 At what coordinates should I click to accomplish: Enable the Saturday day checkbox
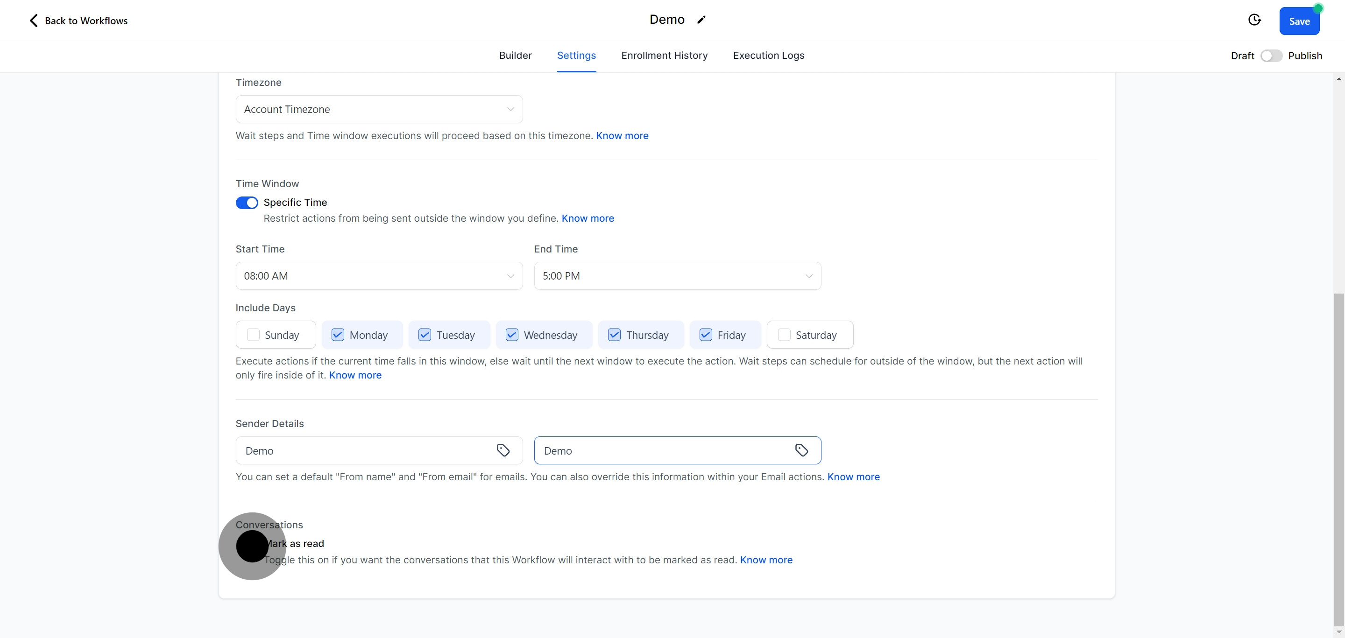[784, 335]
